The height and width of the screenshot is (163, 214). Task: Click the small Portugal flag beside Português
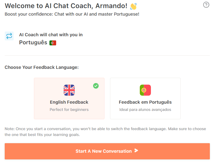pyautogui.click(x=53, y=43)
